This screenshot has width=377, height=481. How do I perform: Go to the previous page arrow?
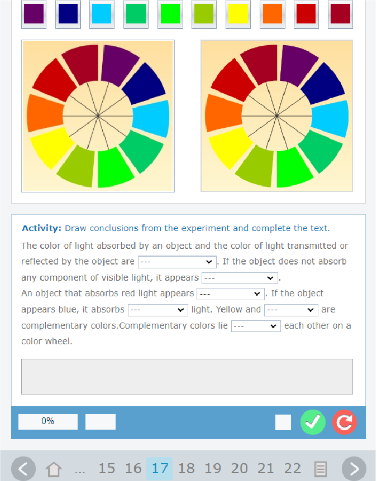(x=23, y=469)
